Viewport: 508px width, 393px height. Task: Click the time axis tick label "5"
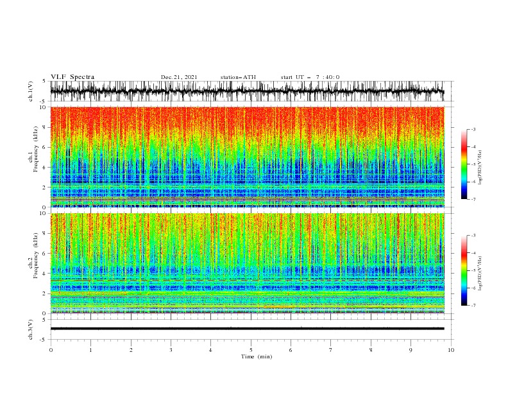coord(251,350)
